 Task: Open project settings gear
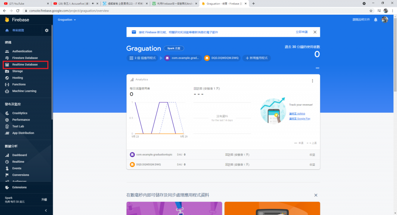(x=47, y=30)
